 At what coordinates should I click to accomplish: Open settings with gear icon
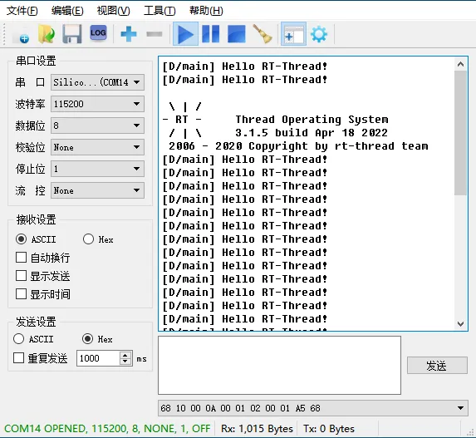point(319,34)
